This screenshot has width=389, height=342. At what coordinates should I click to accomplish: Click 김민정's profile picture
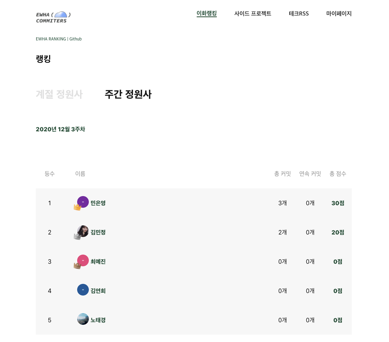tap(83, 231)
